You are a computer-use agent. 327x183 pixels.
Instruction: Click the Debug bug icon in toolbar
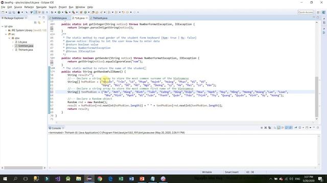point(52,12)
